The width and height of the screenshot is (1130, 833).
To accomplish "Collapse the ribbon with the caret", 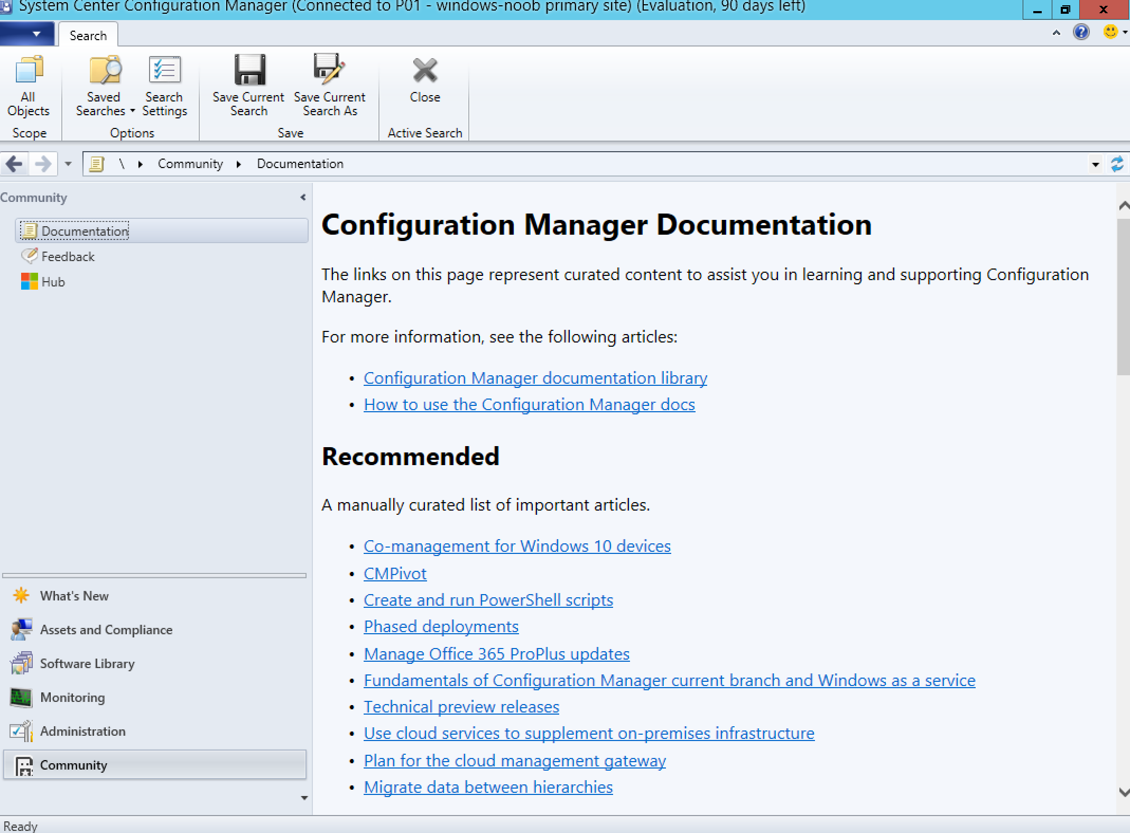I will click(x=1056, y=33).
